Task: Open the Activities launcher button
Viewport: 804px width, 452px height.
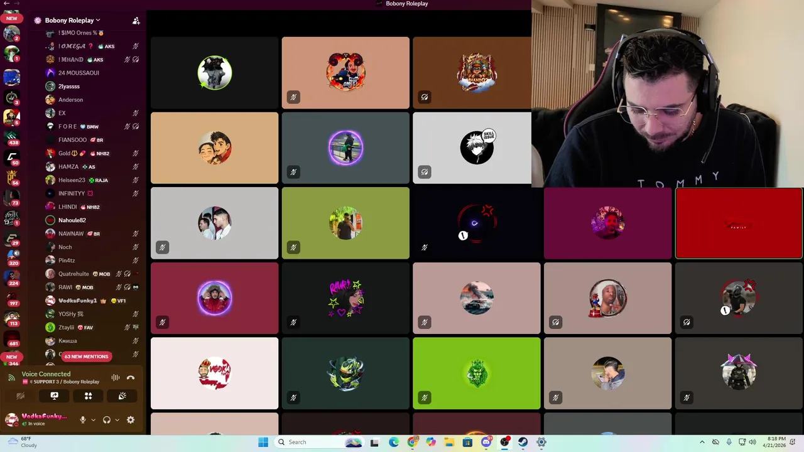Action: point(88,396)
